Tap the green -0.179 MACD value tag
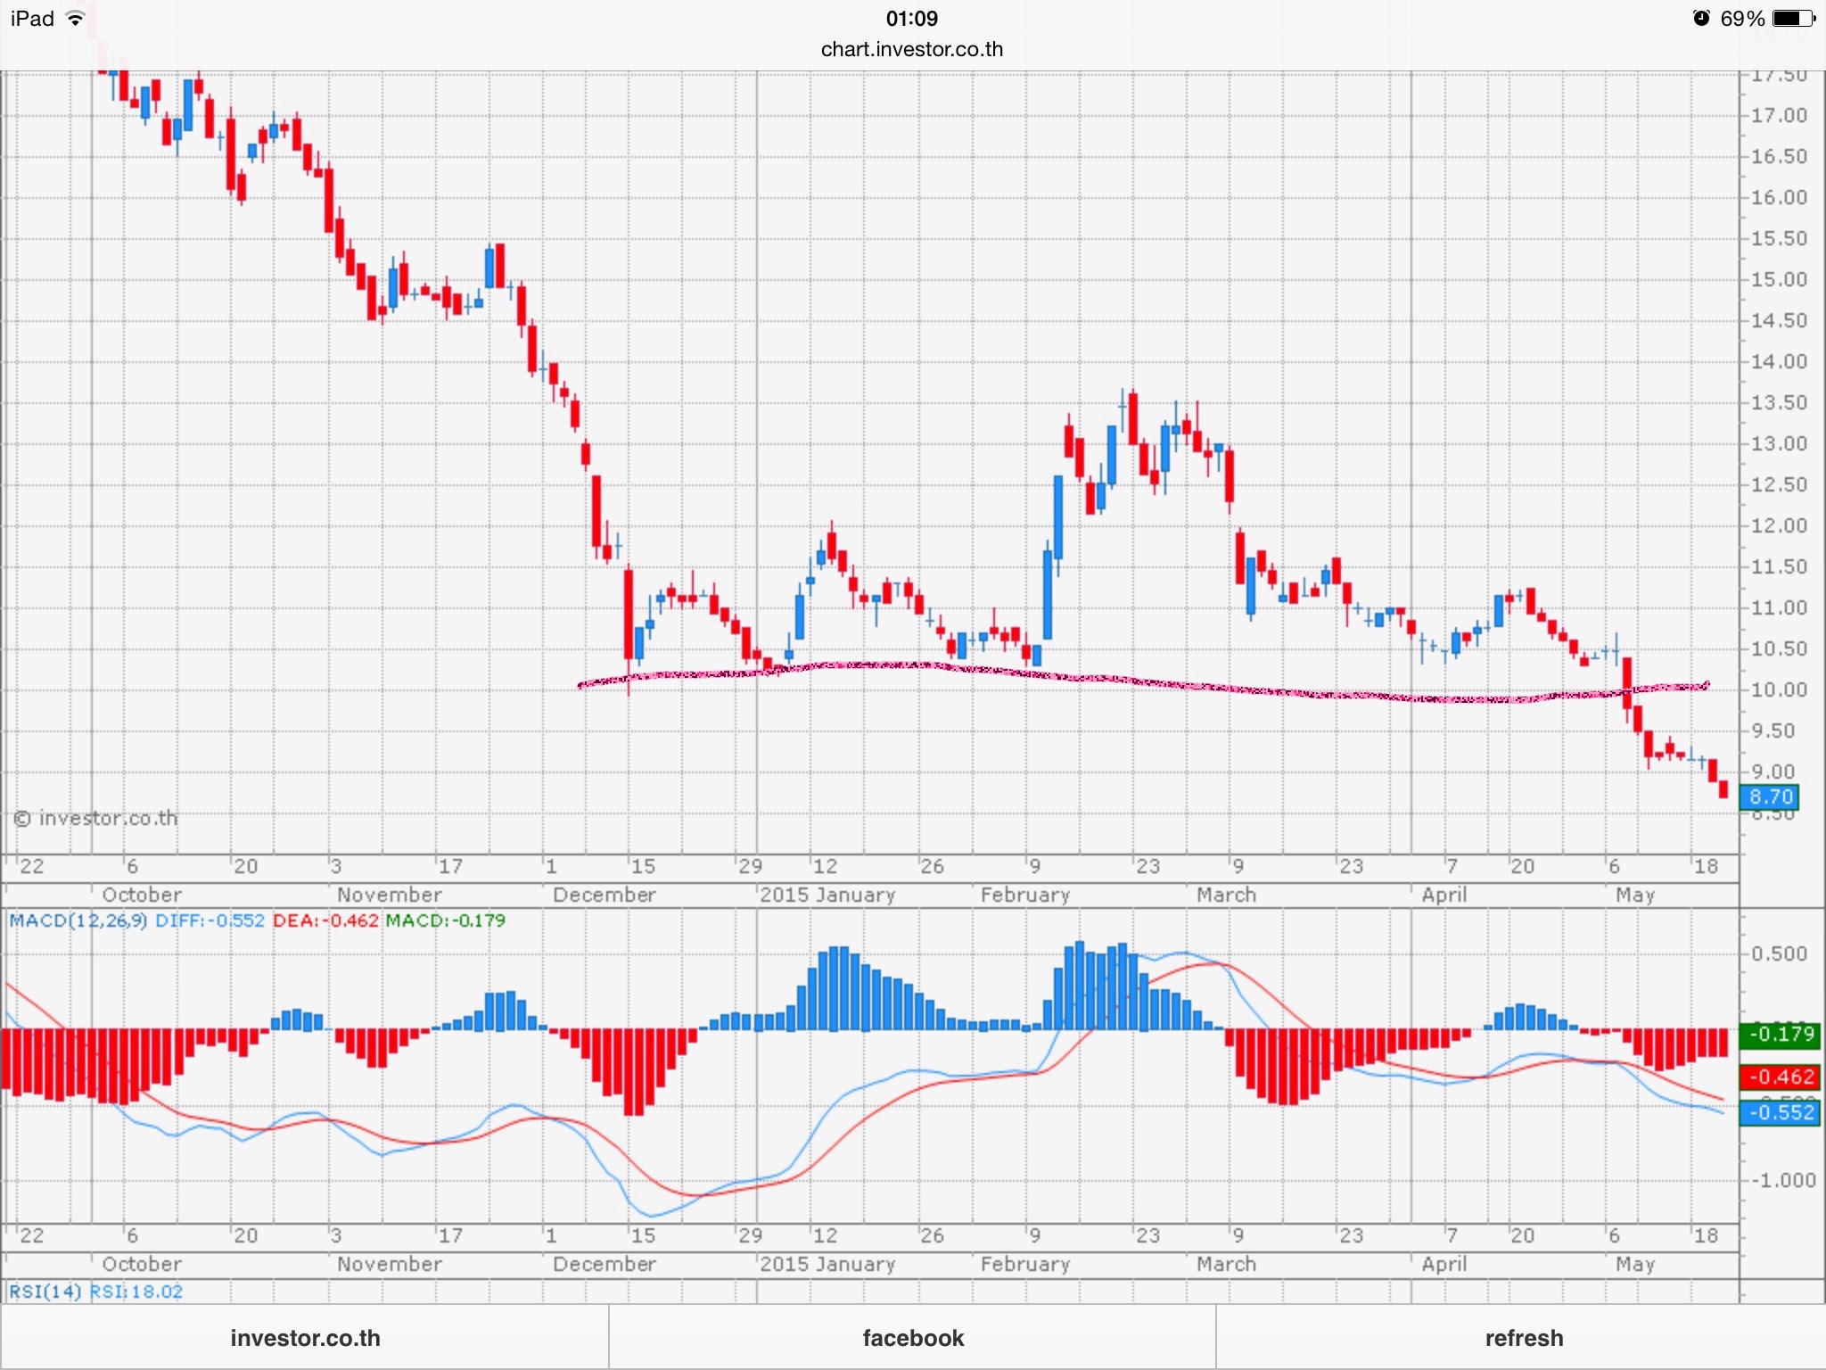1826x1370 pixels. [x=1780, y=1034]
